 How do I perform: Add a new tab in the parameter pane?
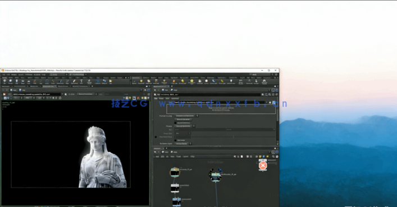tap(172, 86)
